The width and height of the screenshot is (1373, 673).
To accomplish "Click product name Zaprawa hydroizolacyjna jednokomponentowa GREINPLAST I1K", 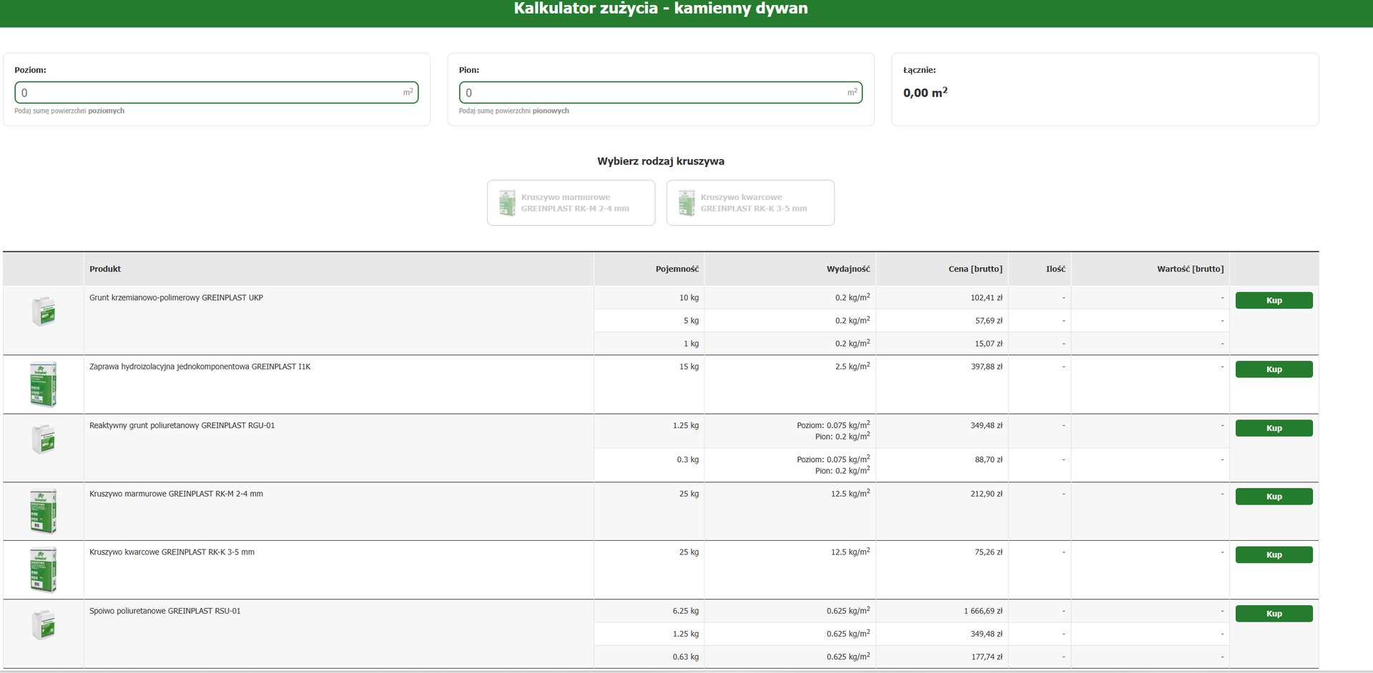I will (x=200, y=367).
